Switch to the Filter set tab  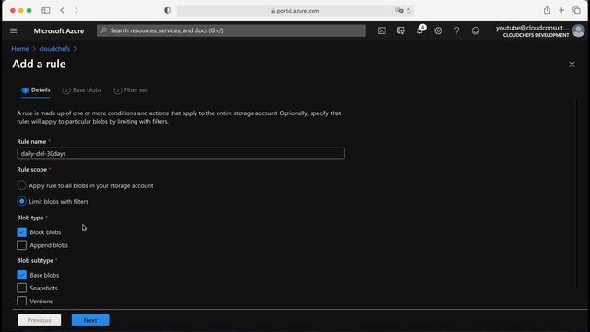[x=130, y=90]
